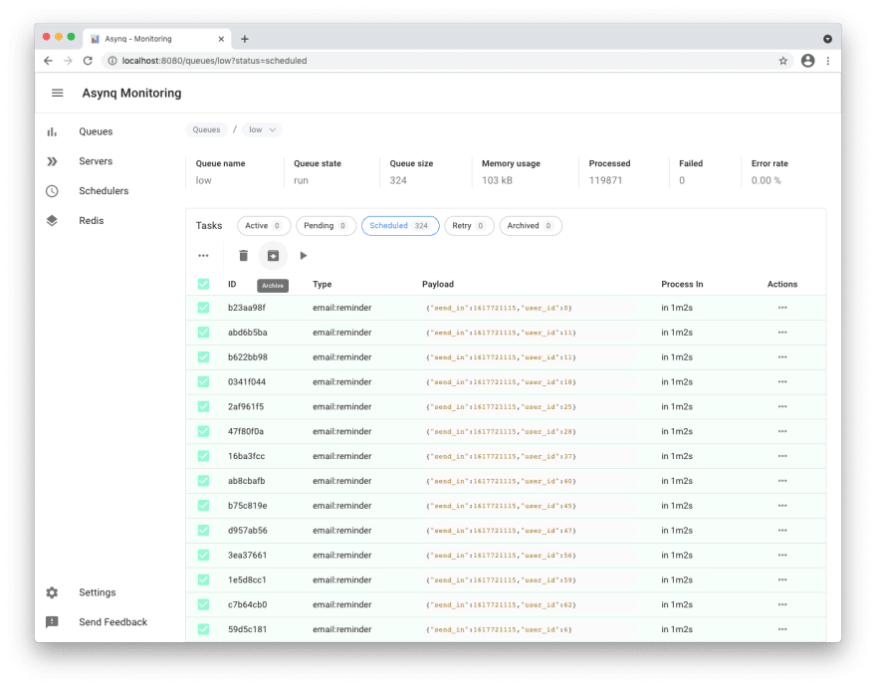
Task: Archive selected tasks with archive icon
Action: (x=273, y=256)
